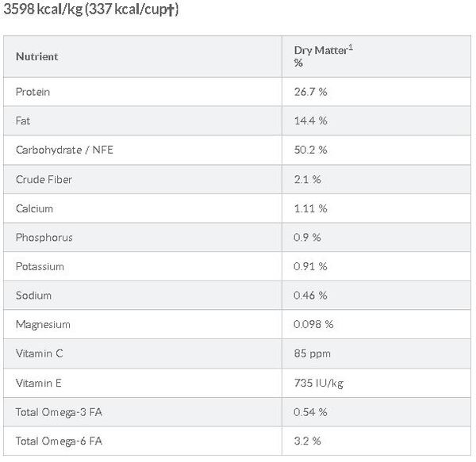Click the 0.098 % magnesium value
This screenshot has height=462, width=476.
pos(313,324)
